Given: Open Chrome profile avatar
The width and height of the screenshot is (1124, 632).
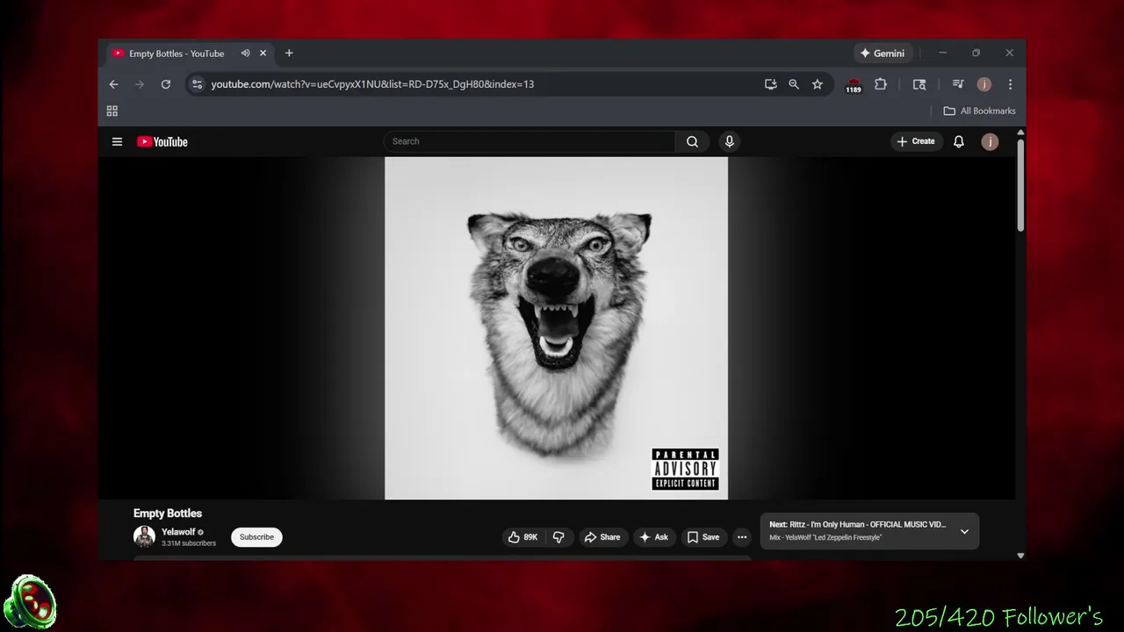Looking at the screenshot, I should point(984,84).
